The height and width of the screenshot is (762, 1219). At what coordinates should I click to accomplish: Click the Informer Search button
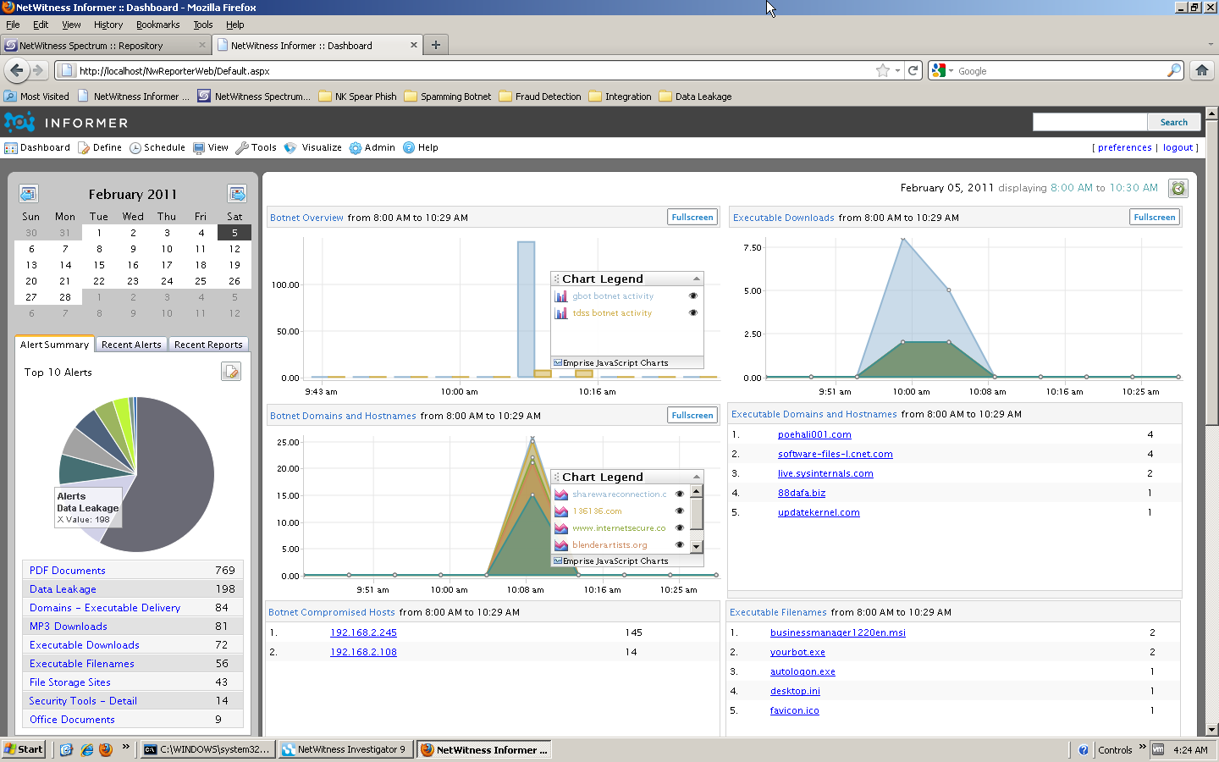coord(1174,122)
